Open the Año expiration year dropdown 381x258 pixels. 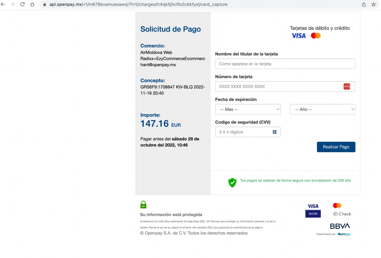(x=323, y=109)
